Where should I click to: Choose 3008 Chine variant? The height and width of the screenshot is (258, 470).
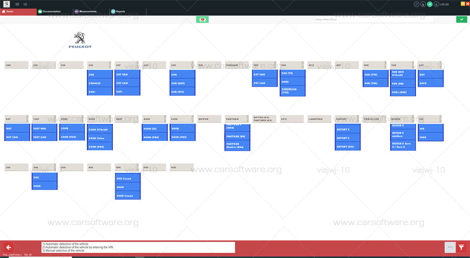click(100, 138)
